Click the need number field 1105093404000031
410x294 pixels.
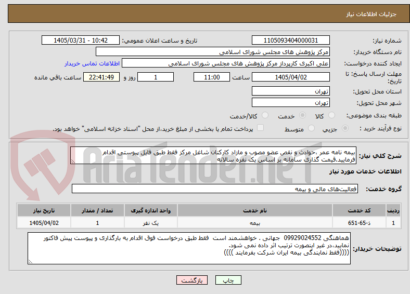(290, 40)
